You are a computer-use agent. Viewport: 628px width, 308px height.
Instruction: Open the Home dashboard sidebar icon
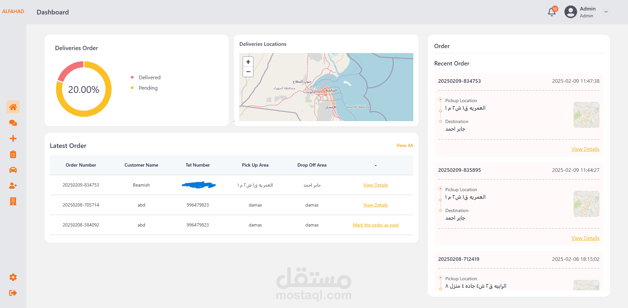[x=13, y=107]
